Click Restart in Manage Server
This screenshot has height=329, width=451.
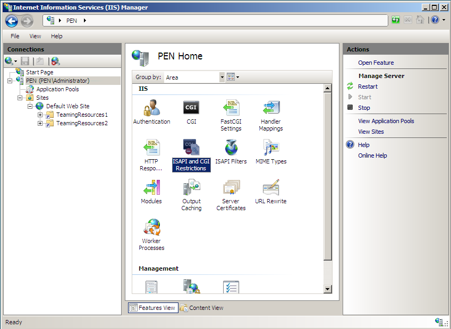tap(368, 86)
